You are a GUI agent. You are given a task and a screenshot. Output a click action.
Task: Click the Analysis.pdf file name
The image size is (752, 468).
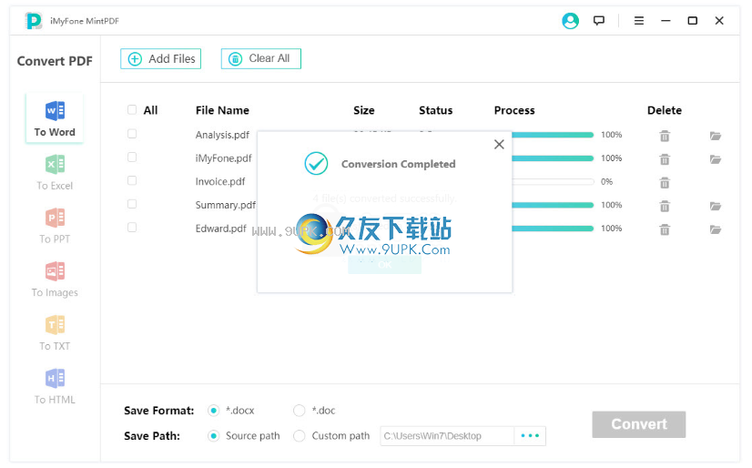(x=222, y=135)
